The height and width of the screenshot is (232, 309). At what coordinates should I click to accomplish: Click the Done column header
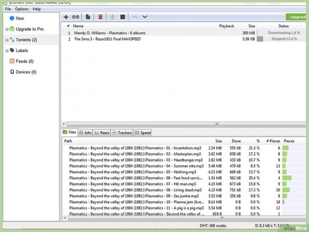pos(236,141)
